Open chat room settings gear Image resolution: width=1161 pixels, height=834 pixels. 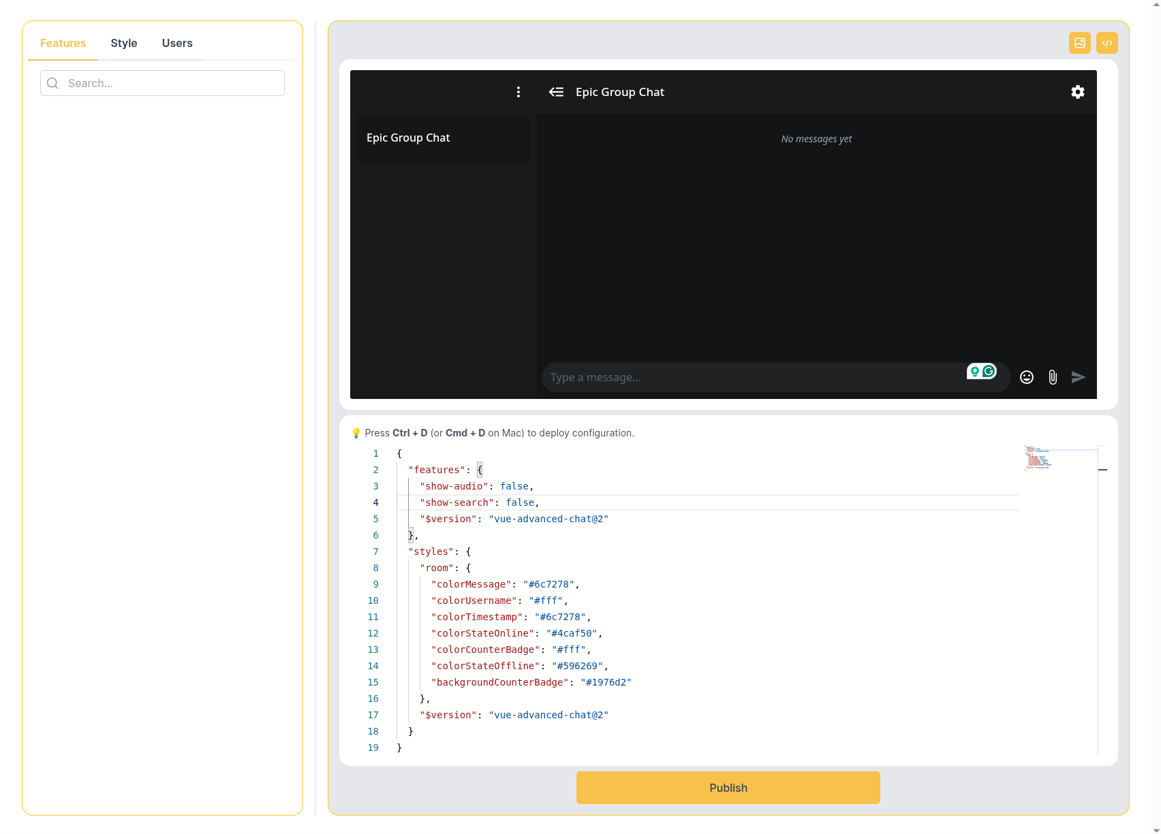click(1077, 92)
